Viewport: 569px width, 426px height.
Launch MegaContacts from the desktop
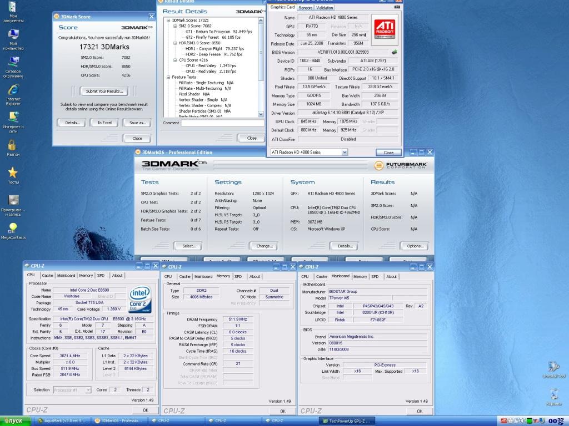13,231
